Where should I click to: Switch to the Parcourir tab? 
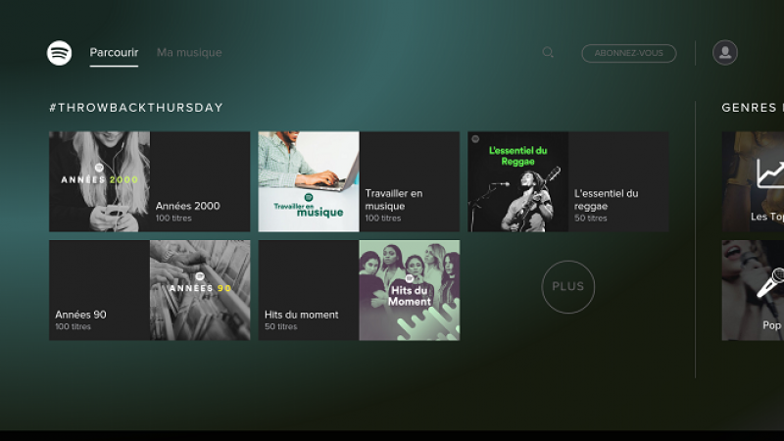coord(114,53)
